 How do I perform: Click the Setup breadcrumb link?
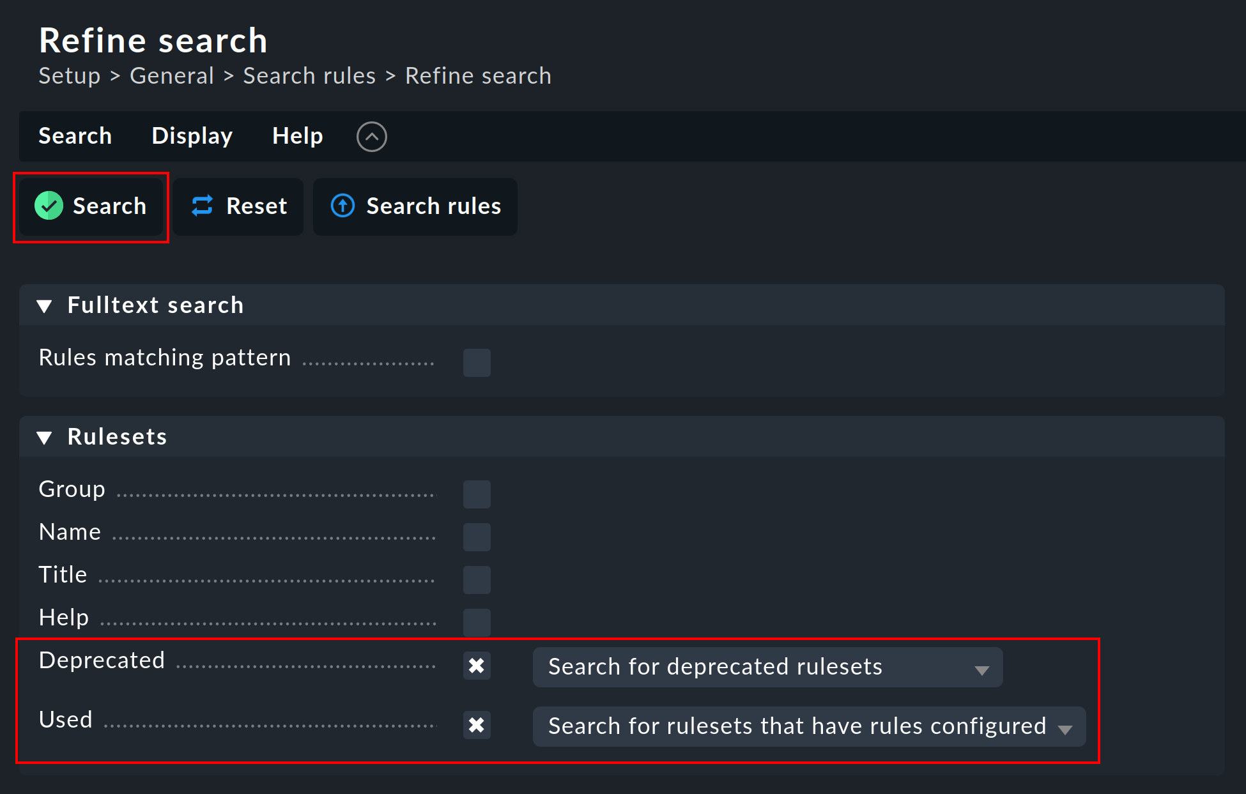tap(70, 75)
